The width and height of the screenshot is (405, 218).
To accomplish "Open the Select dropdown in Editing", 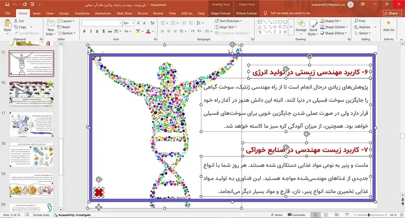I will [x=362, y=33].
